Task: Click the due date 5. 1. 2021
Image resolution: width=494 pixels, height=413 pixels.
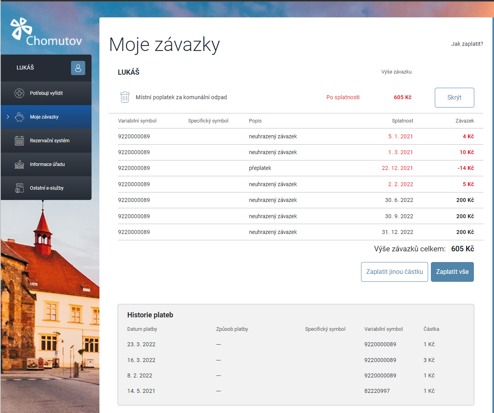Action: pyautogui.click(x=400, y=136)
